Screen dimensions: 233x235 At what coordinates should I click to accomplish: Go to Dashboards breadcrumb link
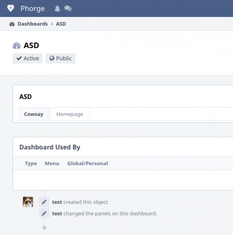coord(33,24)
